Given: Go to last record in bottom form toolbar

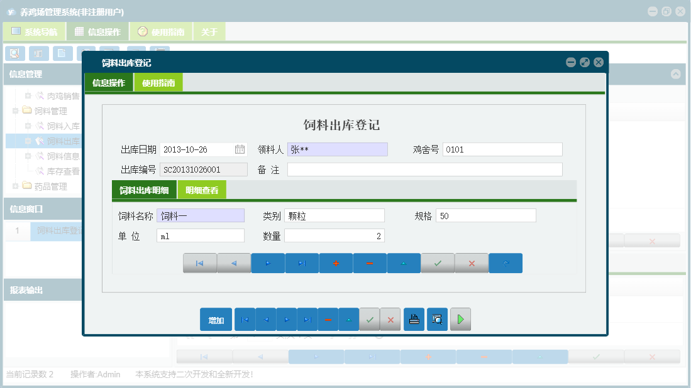Looking at the screenshot, I should [307, 320].
